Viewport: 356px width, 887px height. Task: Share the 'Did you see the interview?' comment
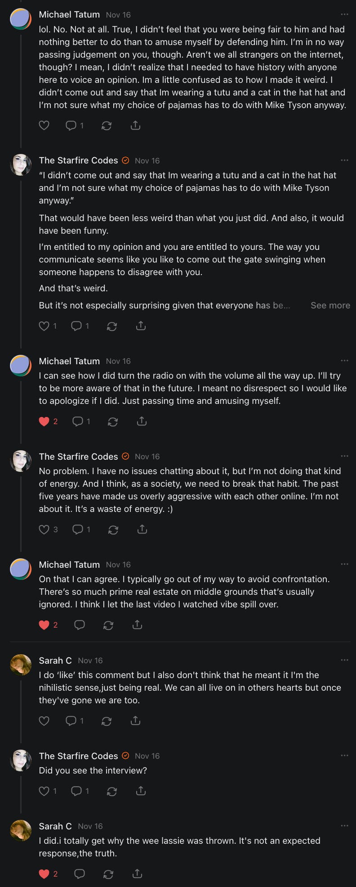tap(141, 791)
